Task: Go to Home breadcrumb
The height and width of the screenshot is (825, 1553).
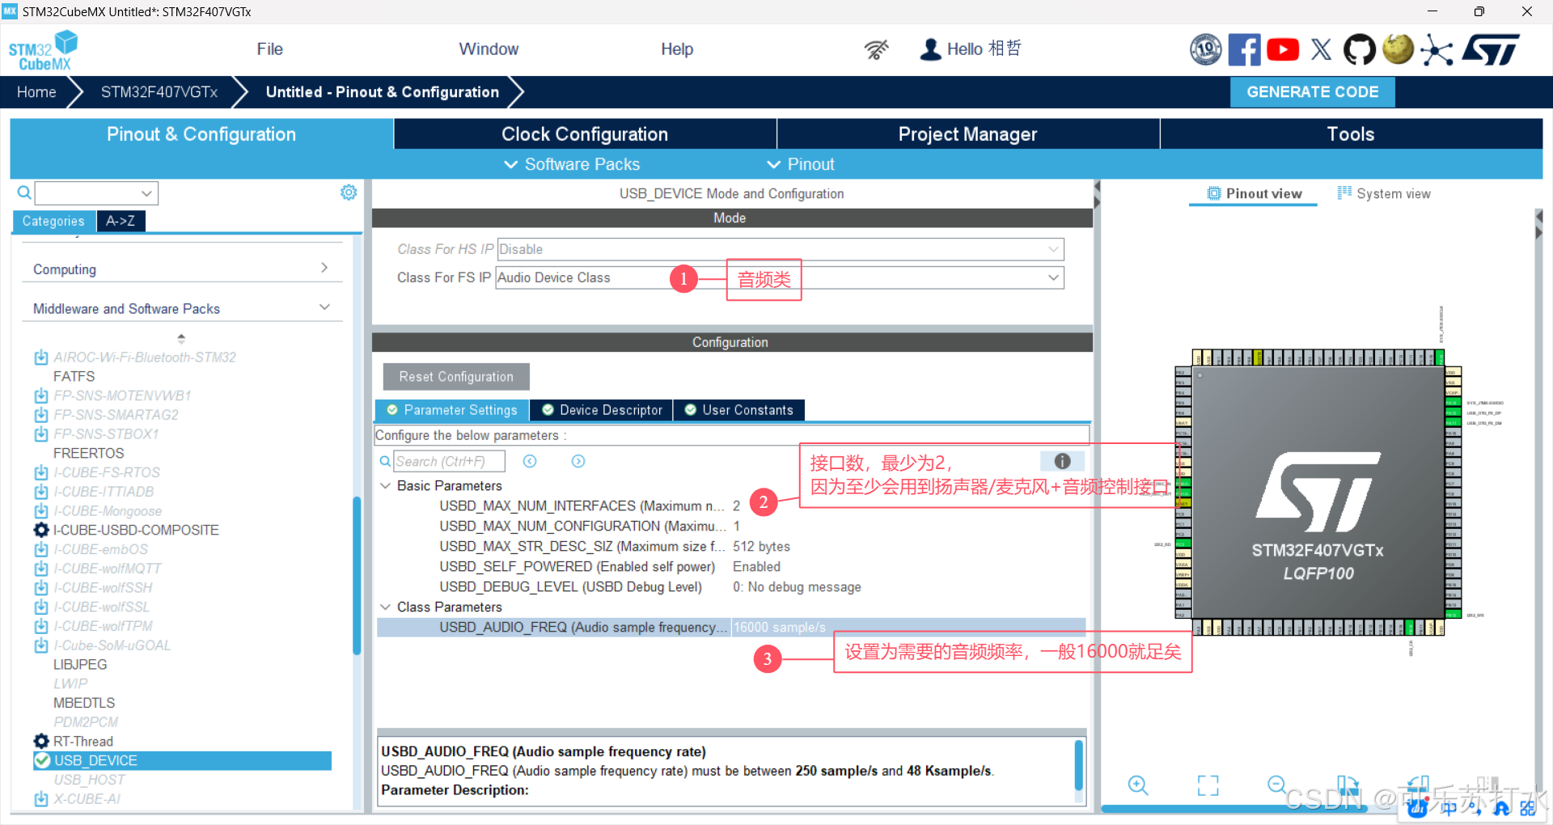Action: (x=36, y=92)
